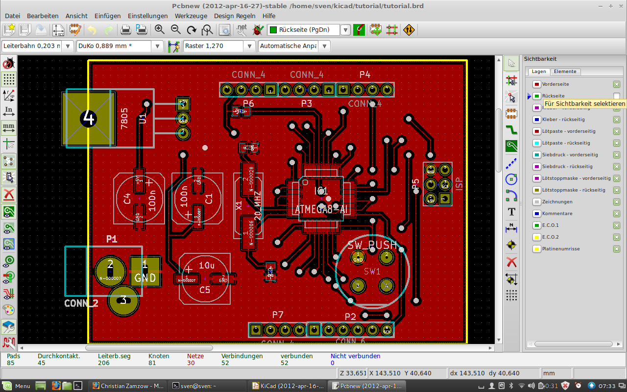Select the delete items tool
627x392 pixels.
pyautogui.click(x=511, y=262)
